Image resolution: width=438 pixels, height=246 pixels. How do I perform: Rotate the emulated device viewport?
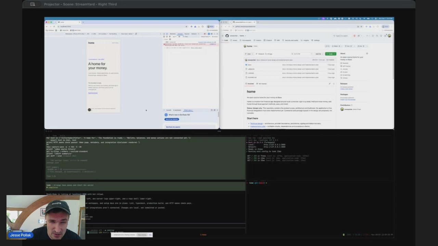pos(136,34)
